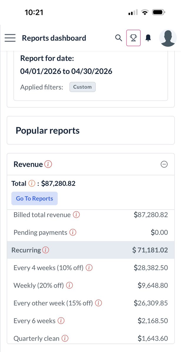Click the Go To Reports button

pyautogui.click(x=34, y=198)
